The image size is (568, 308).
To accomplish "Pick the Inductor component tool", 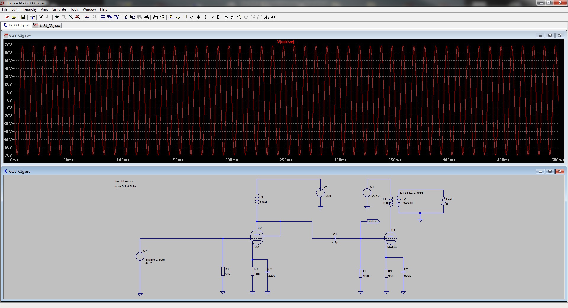I will (205, 17).
